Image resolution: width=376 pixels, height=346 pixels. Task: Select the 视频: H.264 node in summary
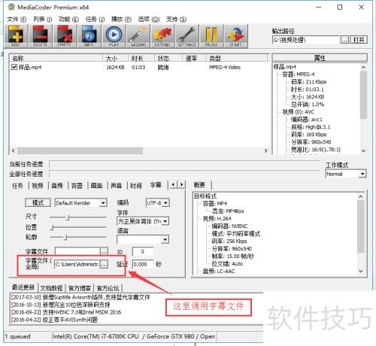pos(217,218)
